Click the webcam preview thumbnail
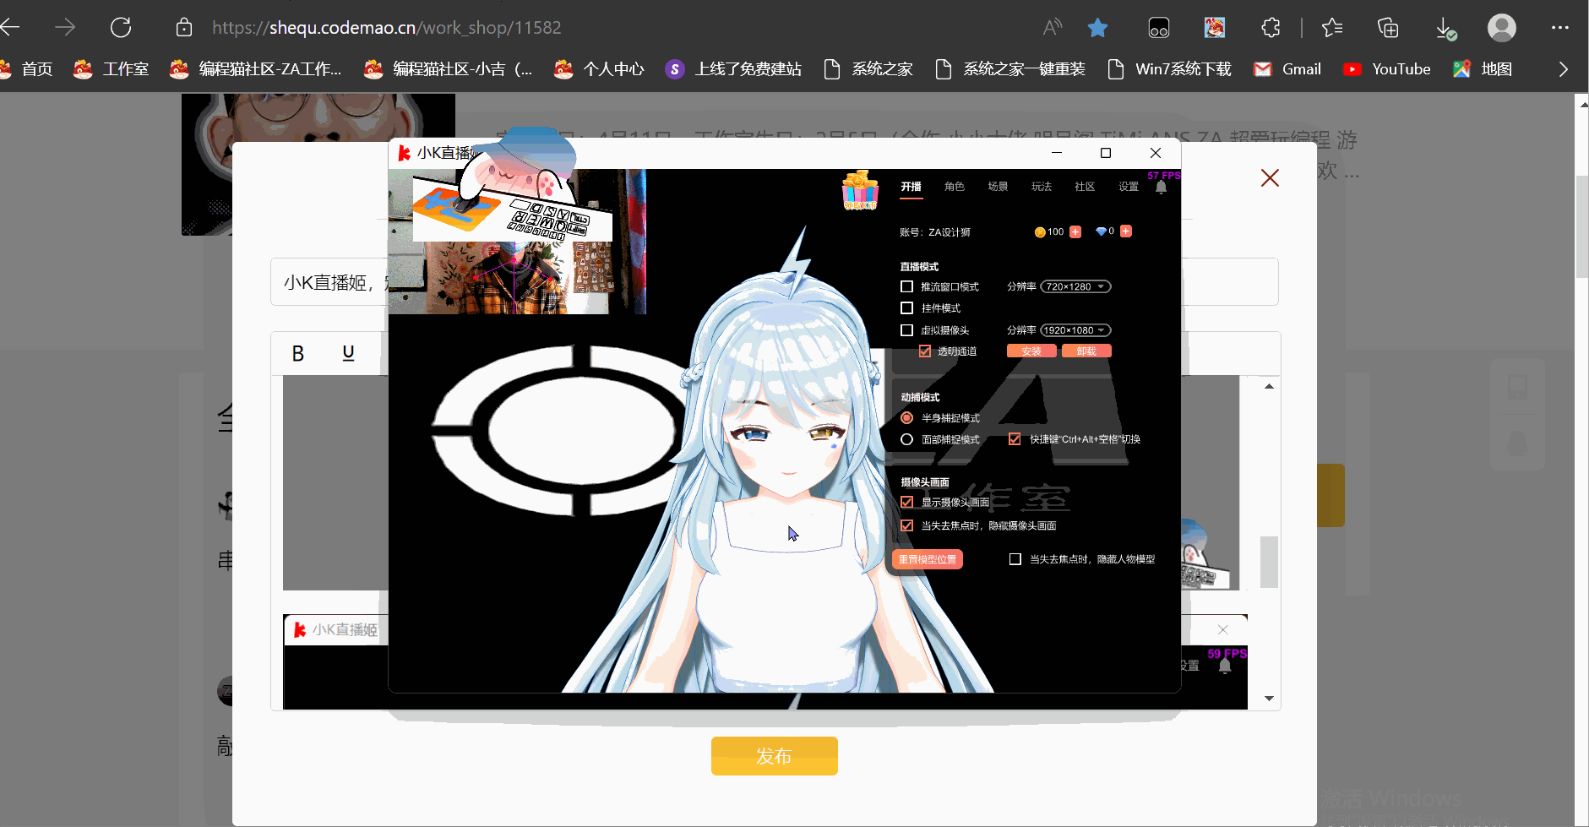 (517, 242)
